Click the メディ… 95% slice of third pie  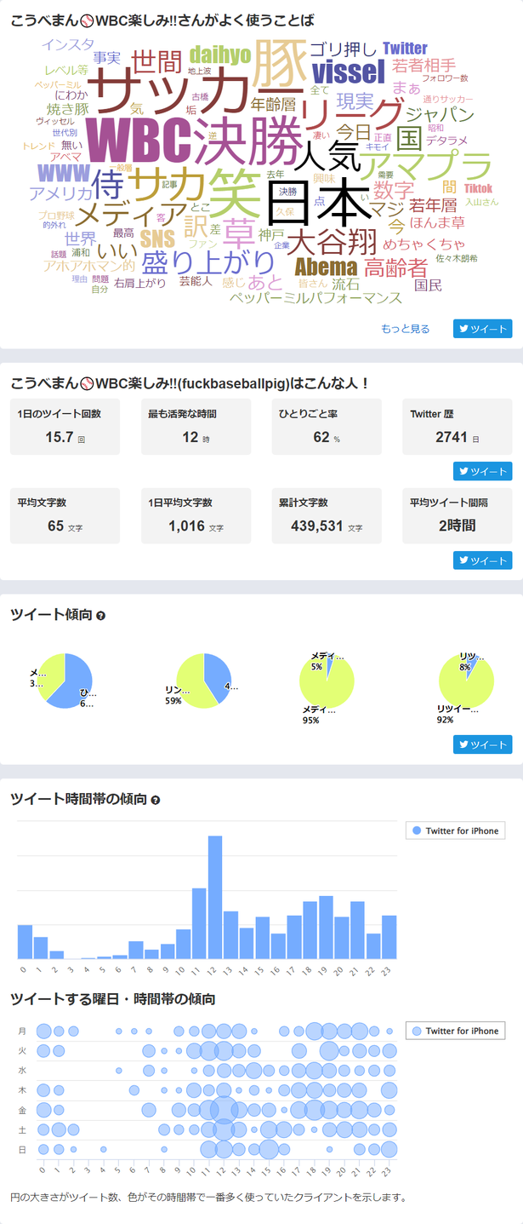coord(327,683)
